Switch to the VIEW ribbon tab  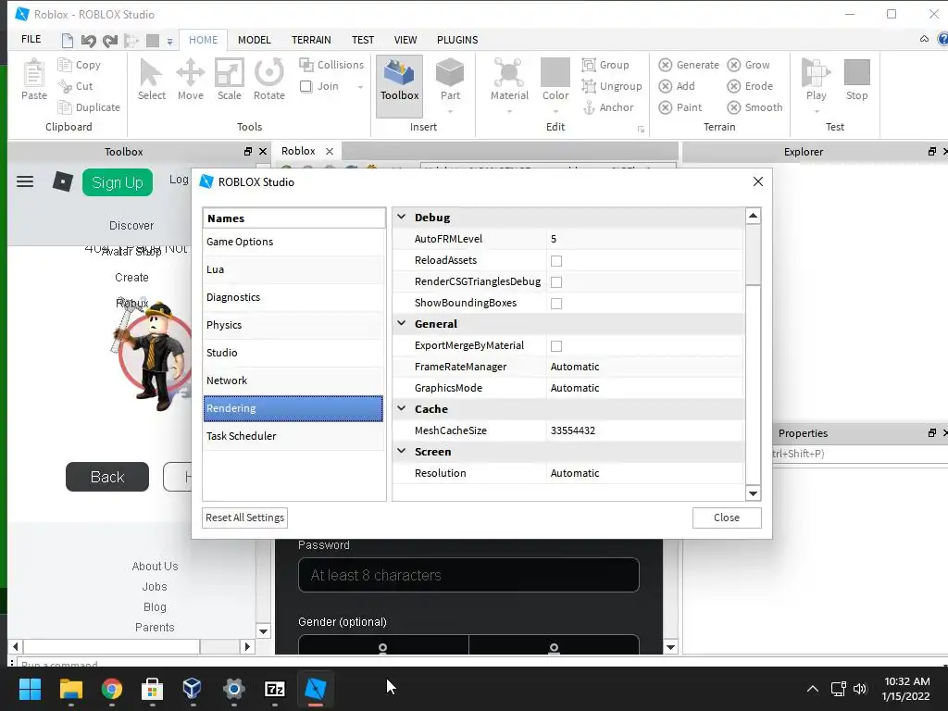tap(405, 40)
